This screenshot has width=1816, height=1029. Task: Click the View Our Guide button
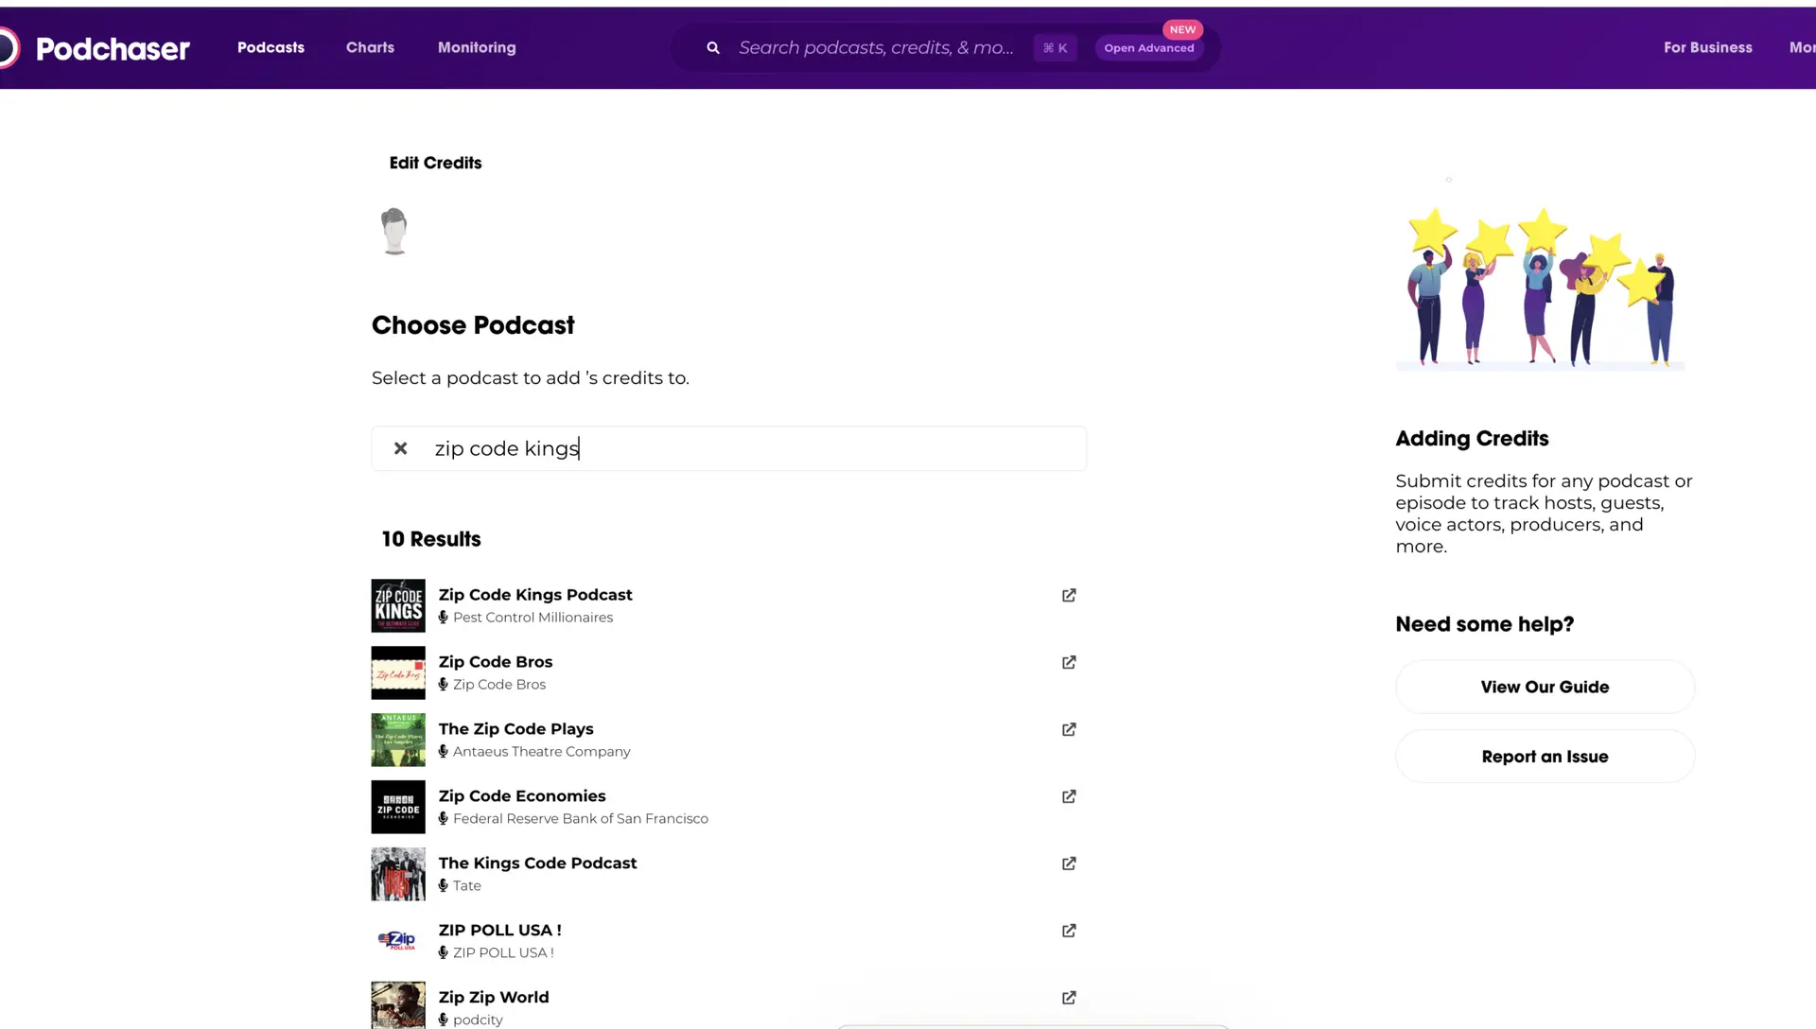pos(1545,687)
